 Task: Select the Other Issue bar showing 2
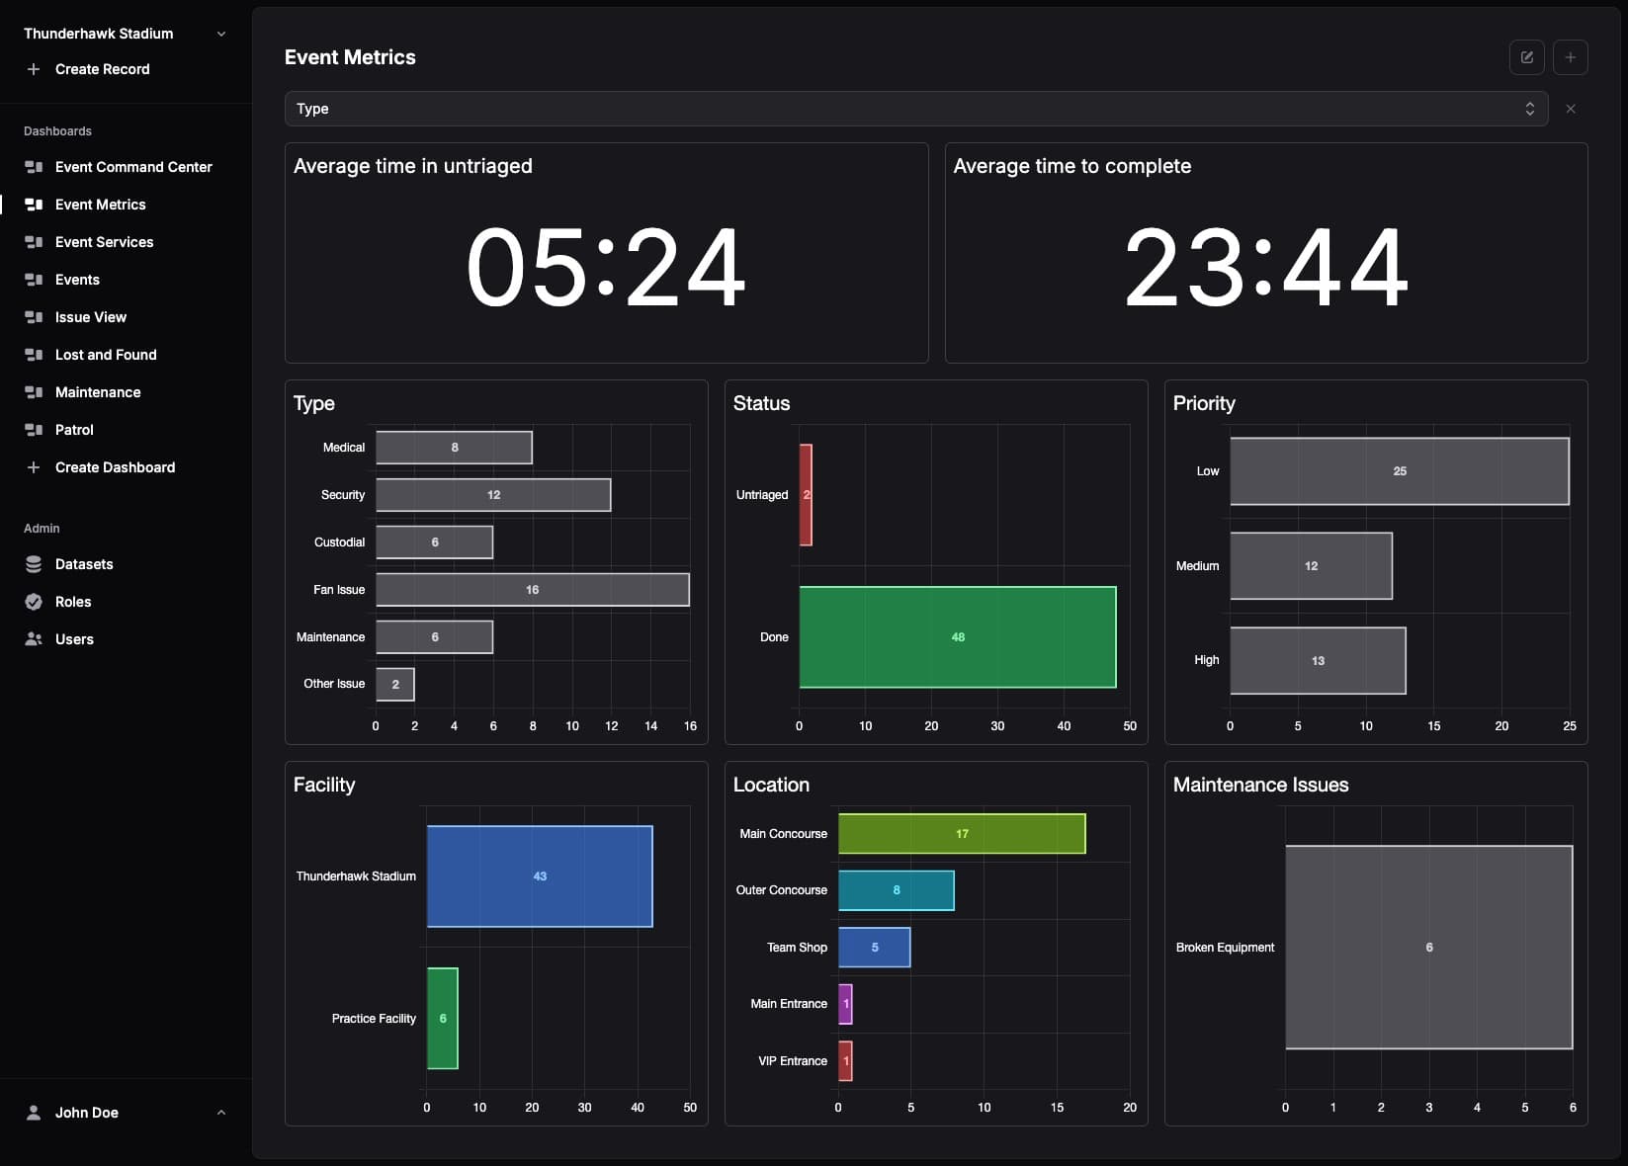[395, 684]
